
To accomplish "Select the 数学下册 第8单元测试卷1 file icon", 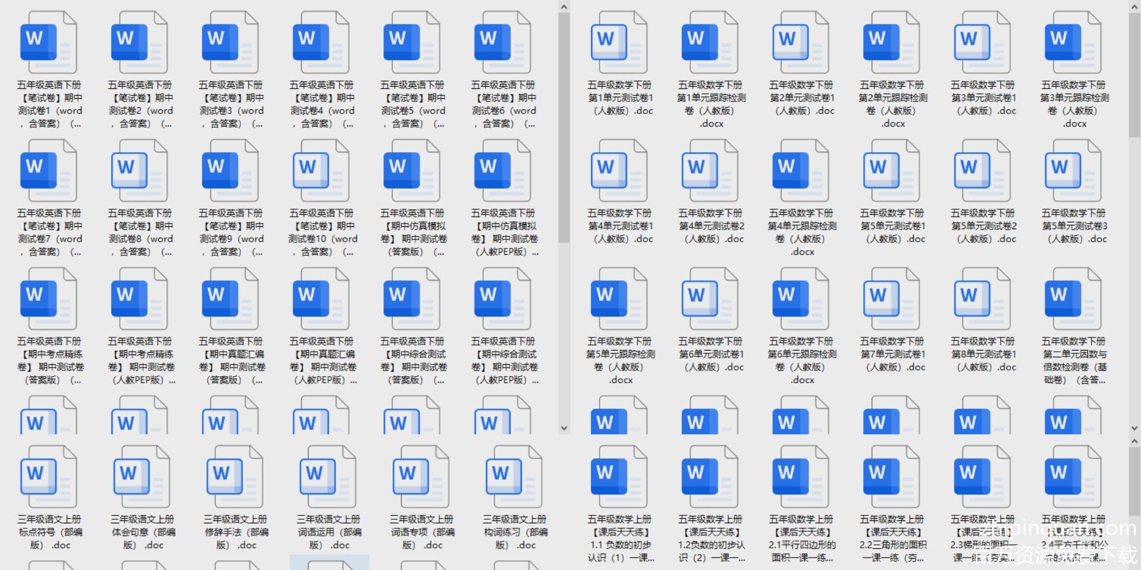I will click(982, 299).
